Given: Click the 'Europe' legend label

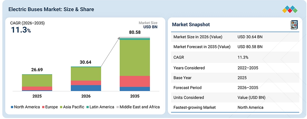Looking at the screenshot, I should pos(52,107).
